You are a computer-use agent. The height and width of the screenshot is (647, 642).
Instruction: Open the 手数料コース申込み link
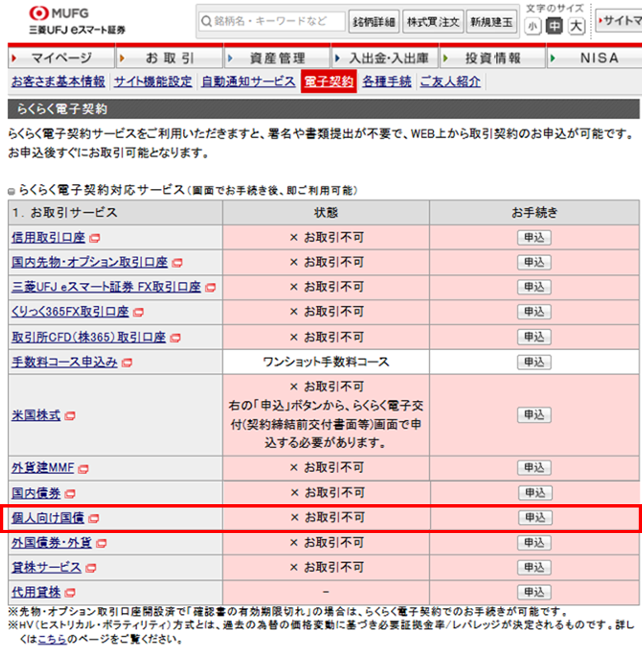click(x=64, y=362)
